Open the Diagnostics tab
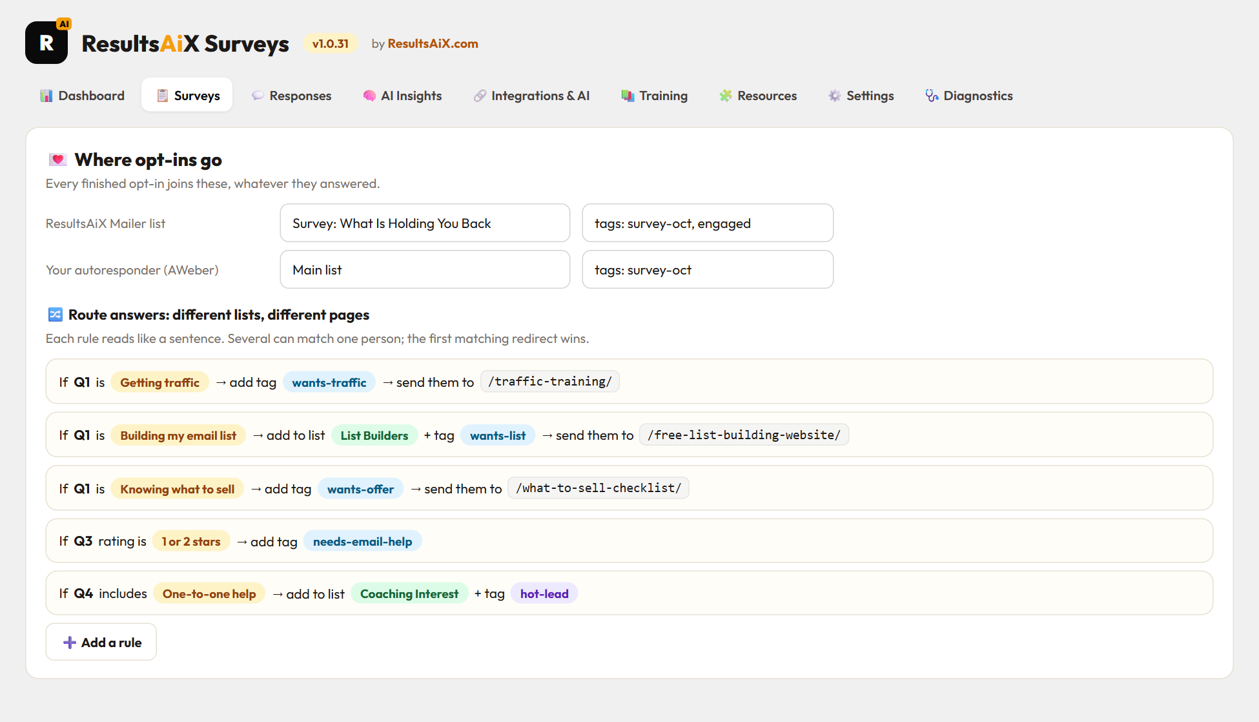This screenshot has width=1259, height=722. coord(970,96)
